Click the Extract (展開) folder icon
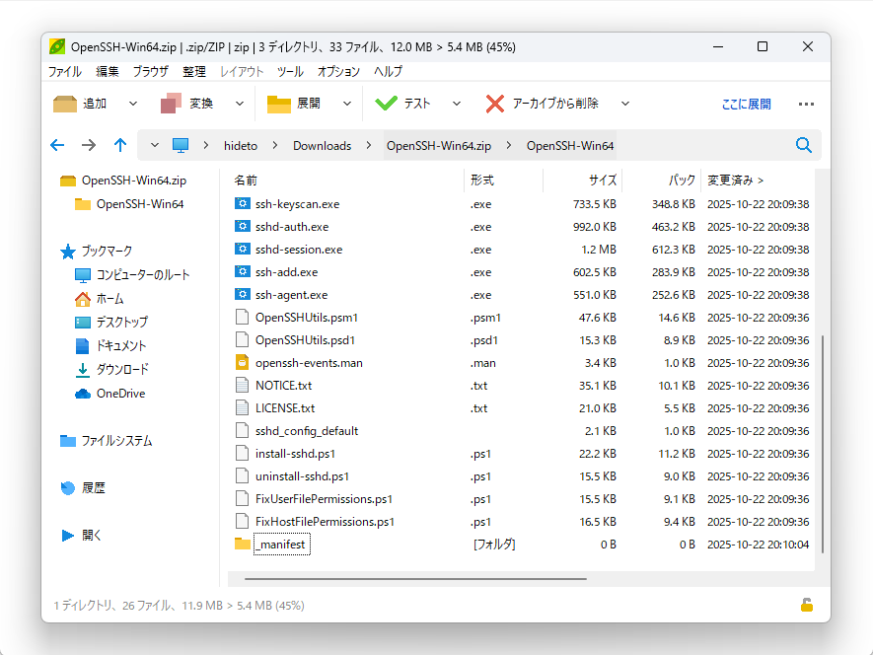Viewport: 873px width, 655px height. click(x=278, y=104)
